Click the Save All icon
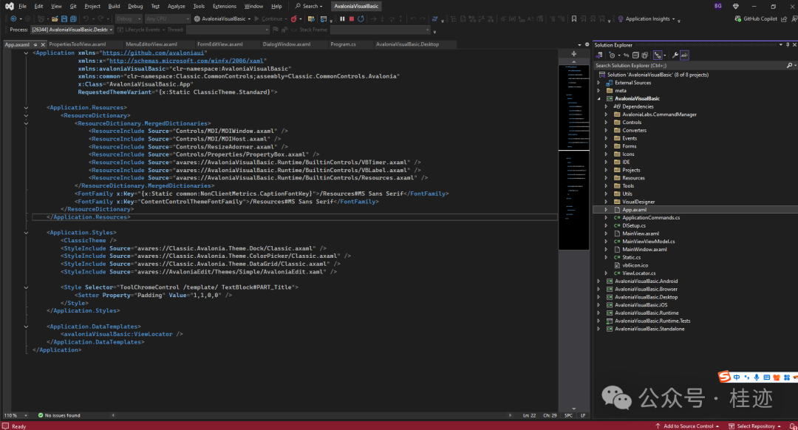 point(73,18)
